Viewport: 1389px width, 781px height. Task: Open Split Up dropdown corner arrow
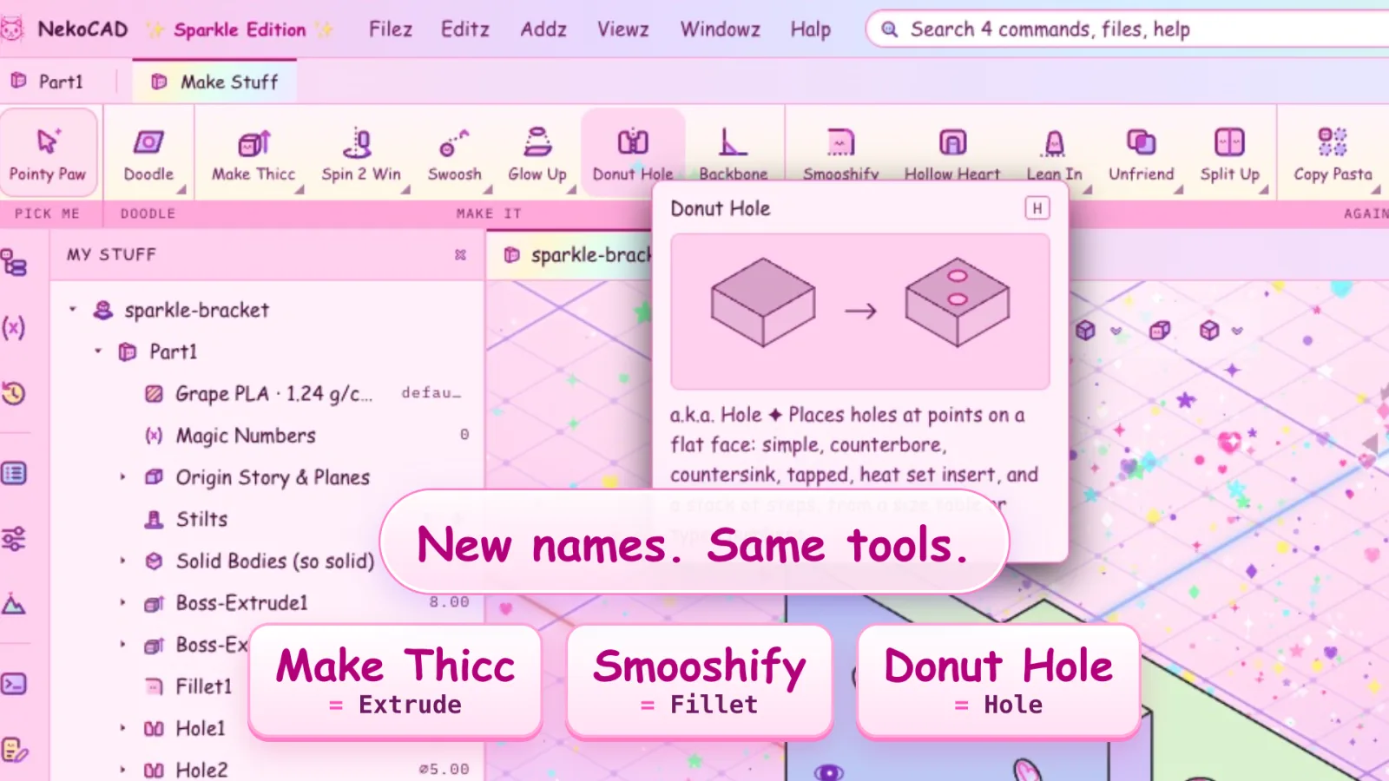pos(1263,189)
